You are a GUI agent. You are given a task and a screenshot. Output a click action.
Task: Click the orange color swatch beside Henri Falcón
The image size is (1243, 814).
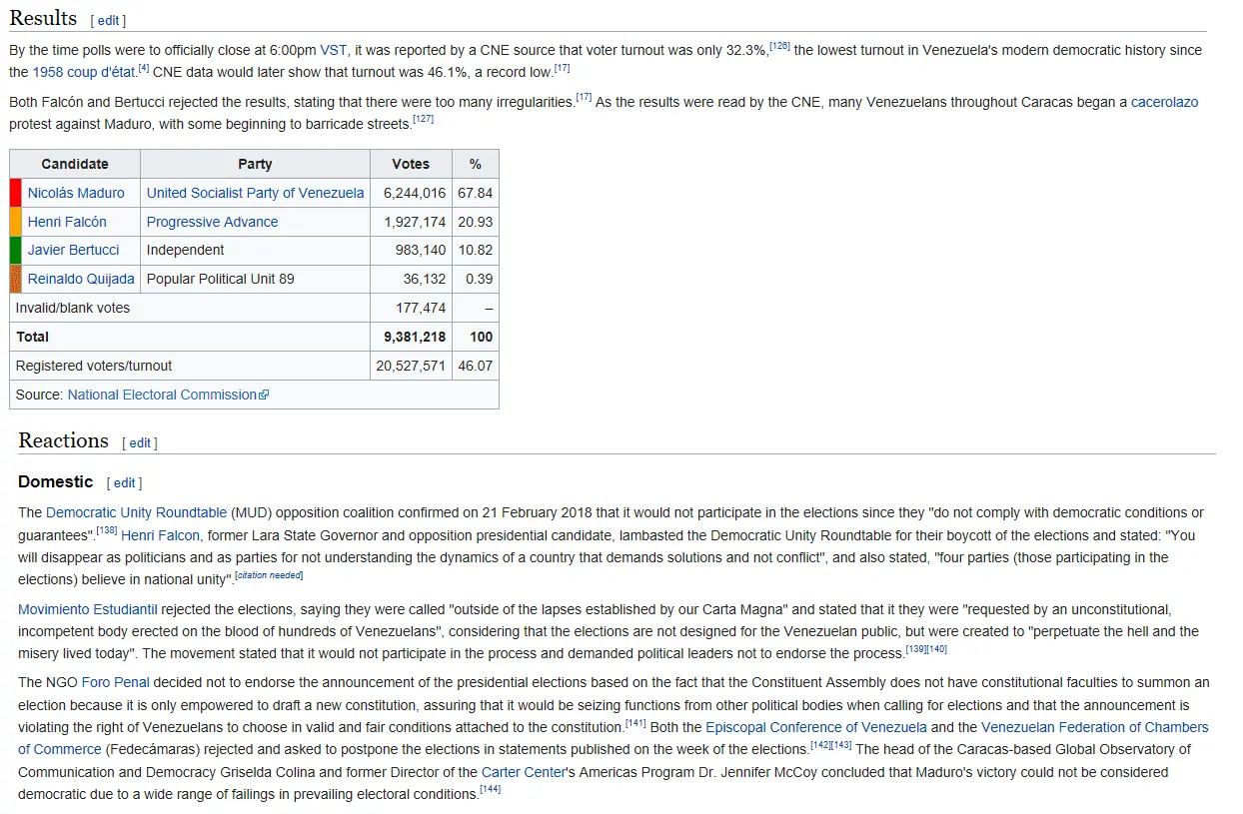(x=15, y=222)
